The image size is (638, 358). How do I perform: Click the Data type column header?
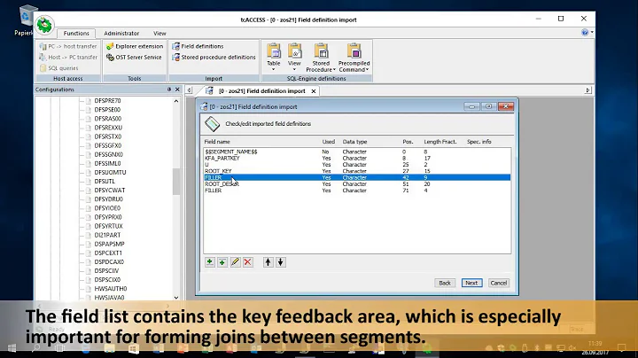(354, 142)
